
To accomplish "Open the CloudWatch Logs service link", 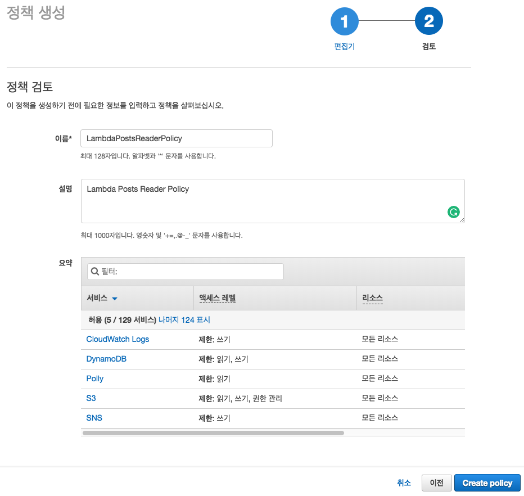I will coord(118,339).
